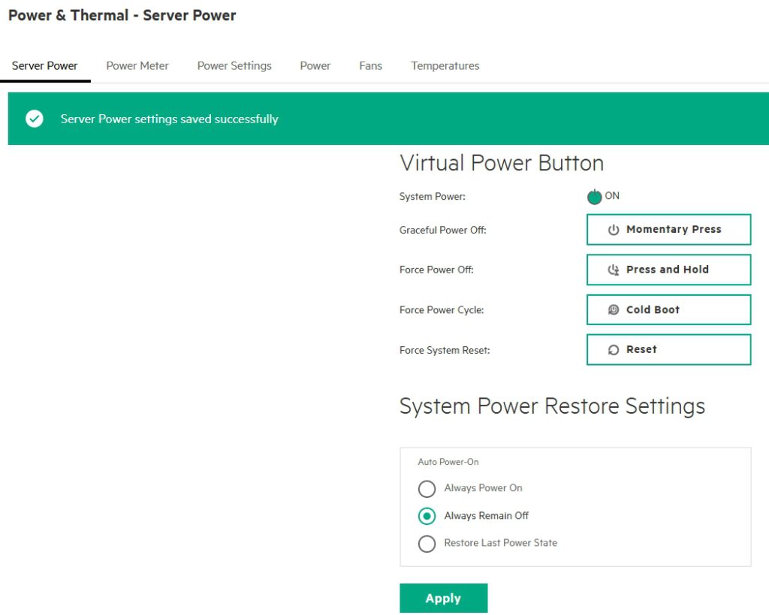Screen dimensions: 769x615
Task: Select Always Power On radio button
Action: tap(427, 489)
